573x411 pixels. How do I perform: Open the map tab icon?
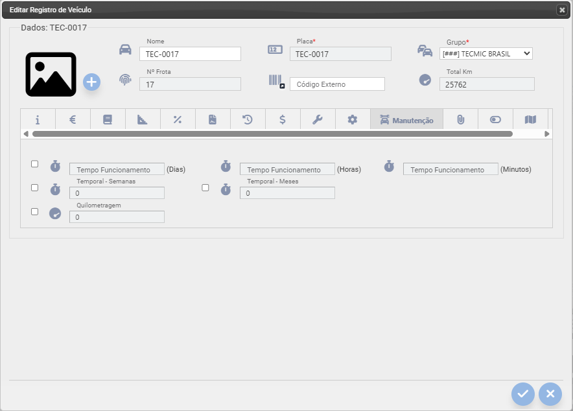(x=530, y=119)
